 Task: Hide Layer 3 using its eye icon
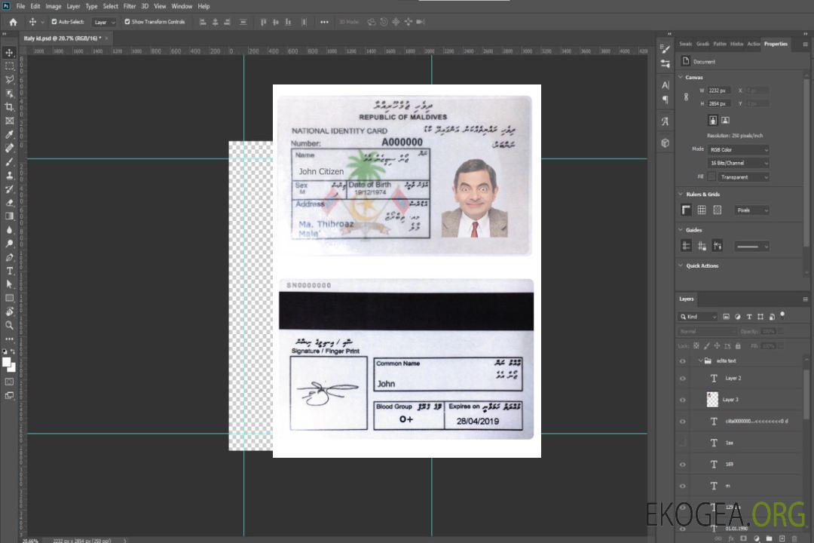(683, 400)
